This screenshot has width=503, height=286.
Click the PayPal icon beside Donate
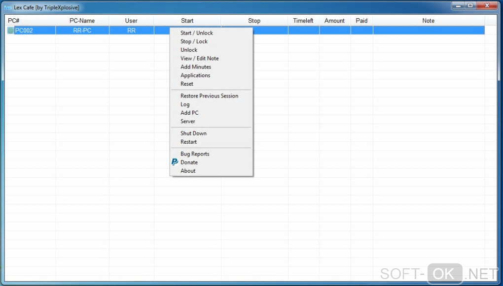[x=175, y=162]
